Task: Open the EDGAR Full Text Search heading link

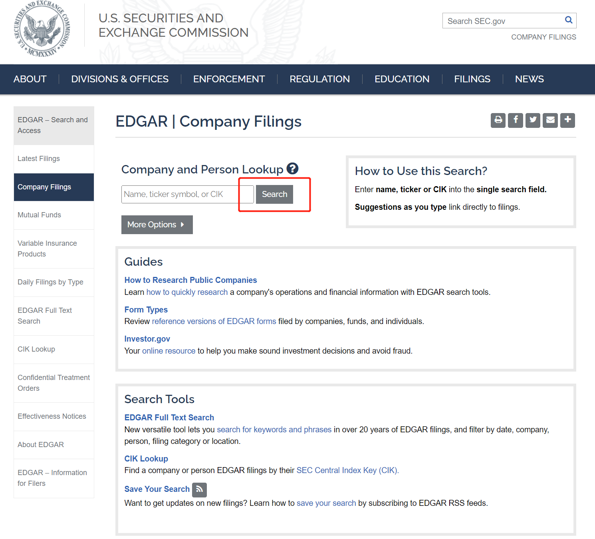Action: tap(169, 418)
